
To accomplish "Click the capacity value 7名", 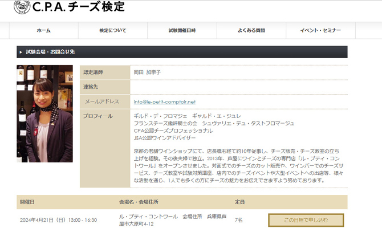I will click(239, 220).
